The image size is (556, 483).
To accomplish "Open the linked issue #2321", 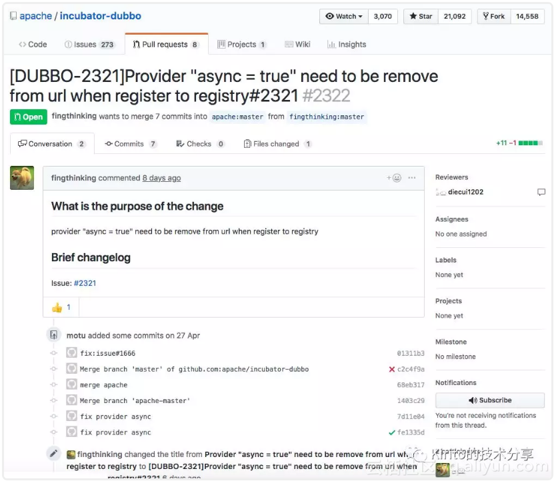I will coord(85,283).
